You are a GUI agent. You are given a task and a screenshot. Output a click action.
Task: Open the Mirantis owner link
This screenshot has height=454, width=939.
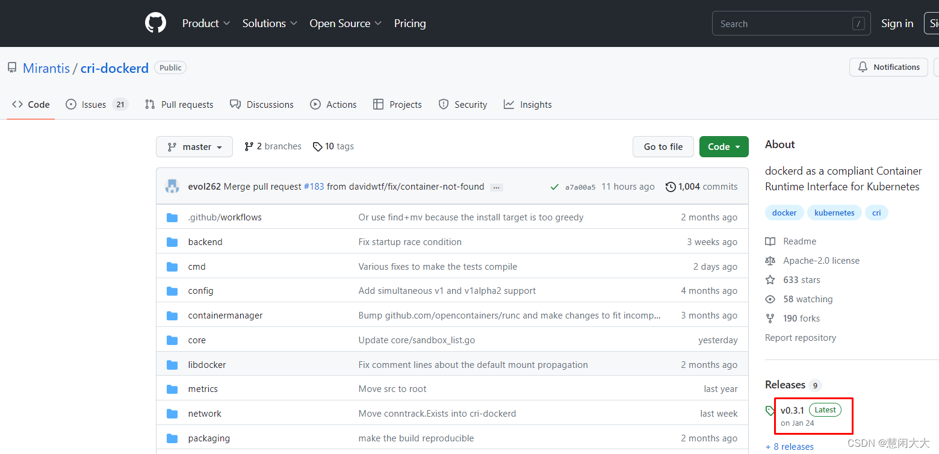click(46, 68)
